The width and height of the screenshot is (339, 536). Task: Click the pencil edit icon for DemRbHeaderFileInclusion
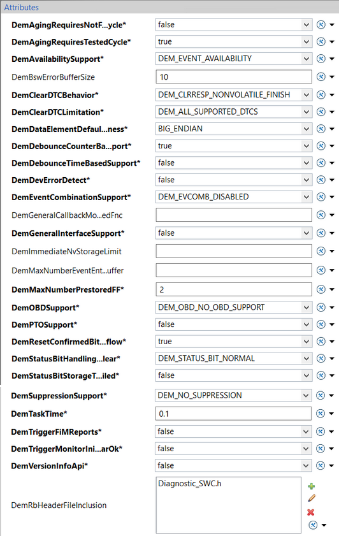coord(312,498)
